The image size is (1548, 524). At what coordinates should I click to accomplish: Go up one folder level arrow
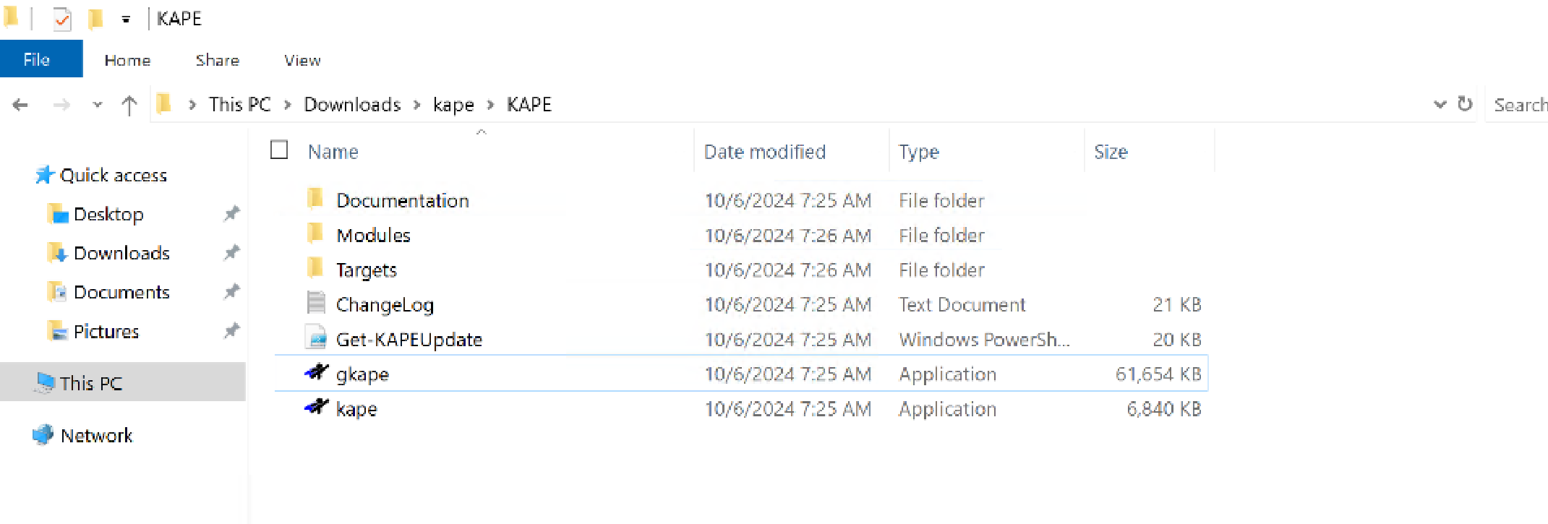[129, 106]
